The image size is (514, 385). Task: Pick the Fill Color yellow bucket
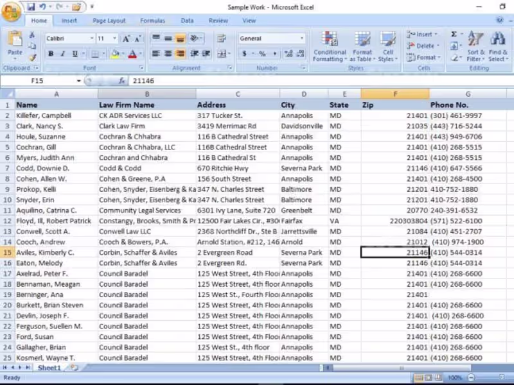pyautogui.click(x=115, y=54)
